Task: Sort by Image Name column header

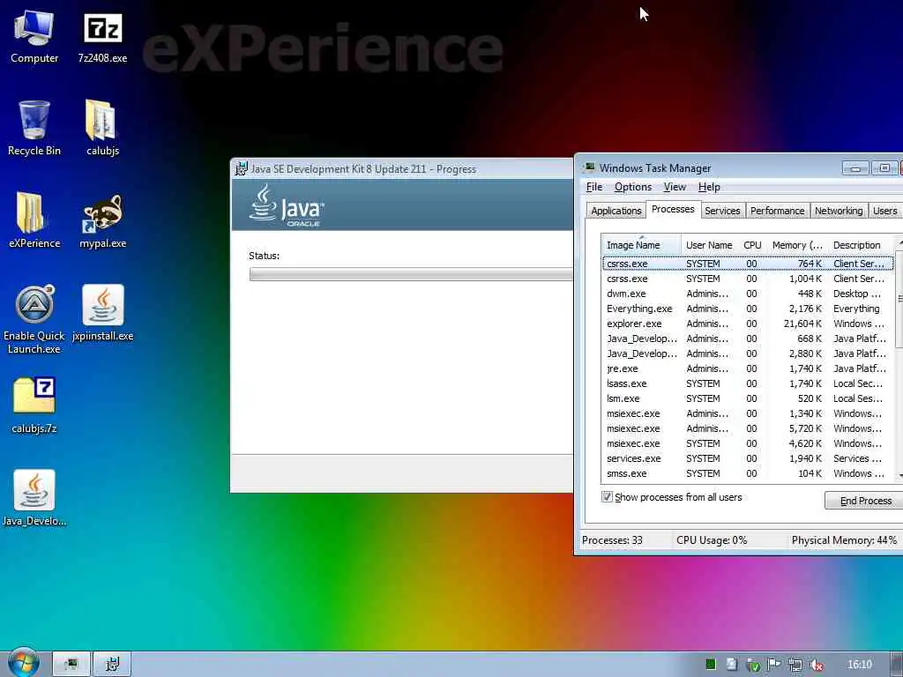Action: 640,245
